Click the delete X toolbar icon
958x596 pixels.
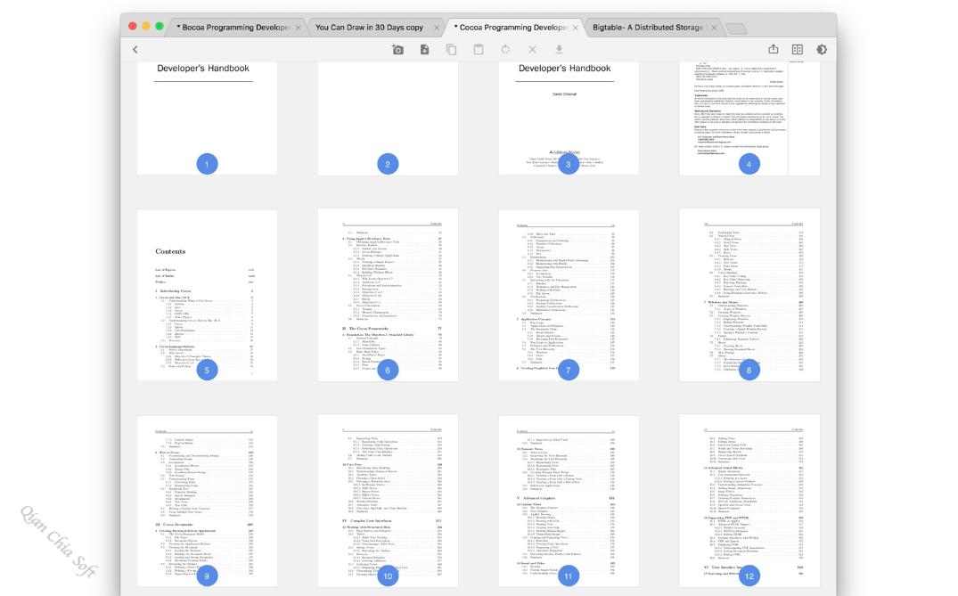(x=532, y=50)
